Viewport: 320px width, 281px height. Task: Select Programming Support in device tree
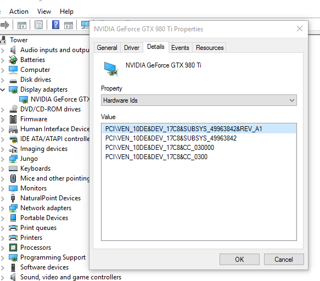(x=53, y=257)
